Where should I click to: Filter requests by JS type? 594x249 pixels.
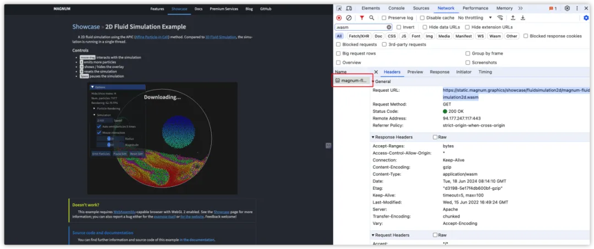(404, 36)
